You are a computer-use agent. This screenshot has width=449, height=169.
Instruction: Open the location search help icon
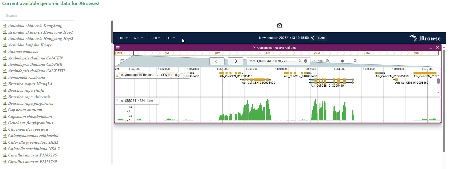[306, 61]
